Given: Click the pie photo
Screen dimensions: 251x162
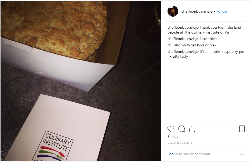Looking at the screenshot, I should click(81, 81).
